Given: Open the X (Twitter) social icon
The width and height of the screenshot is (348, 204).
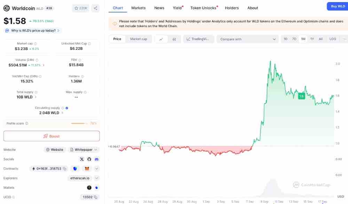Looking at the screenshot, I should (x=82, y=159).
